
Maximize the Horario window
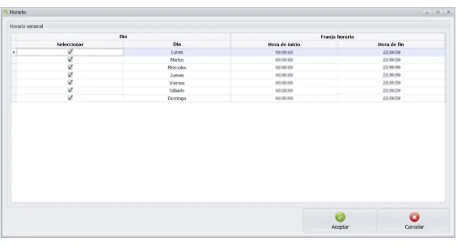pyautogui.click(x=438, y=12)
